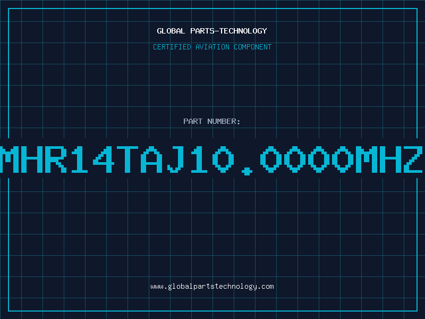The image size is (425, 319).
Task: Click the CERTIFIED AVIATION COMPONENT subtitle
Action: [x=212, y=47]
